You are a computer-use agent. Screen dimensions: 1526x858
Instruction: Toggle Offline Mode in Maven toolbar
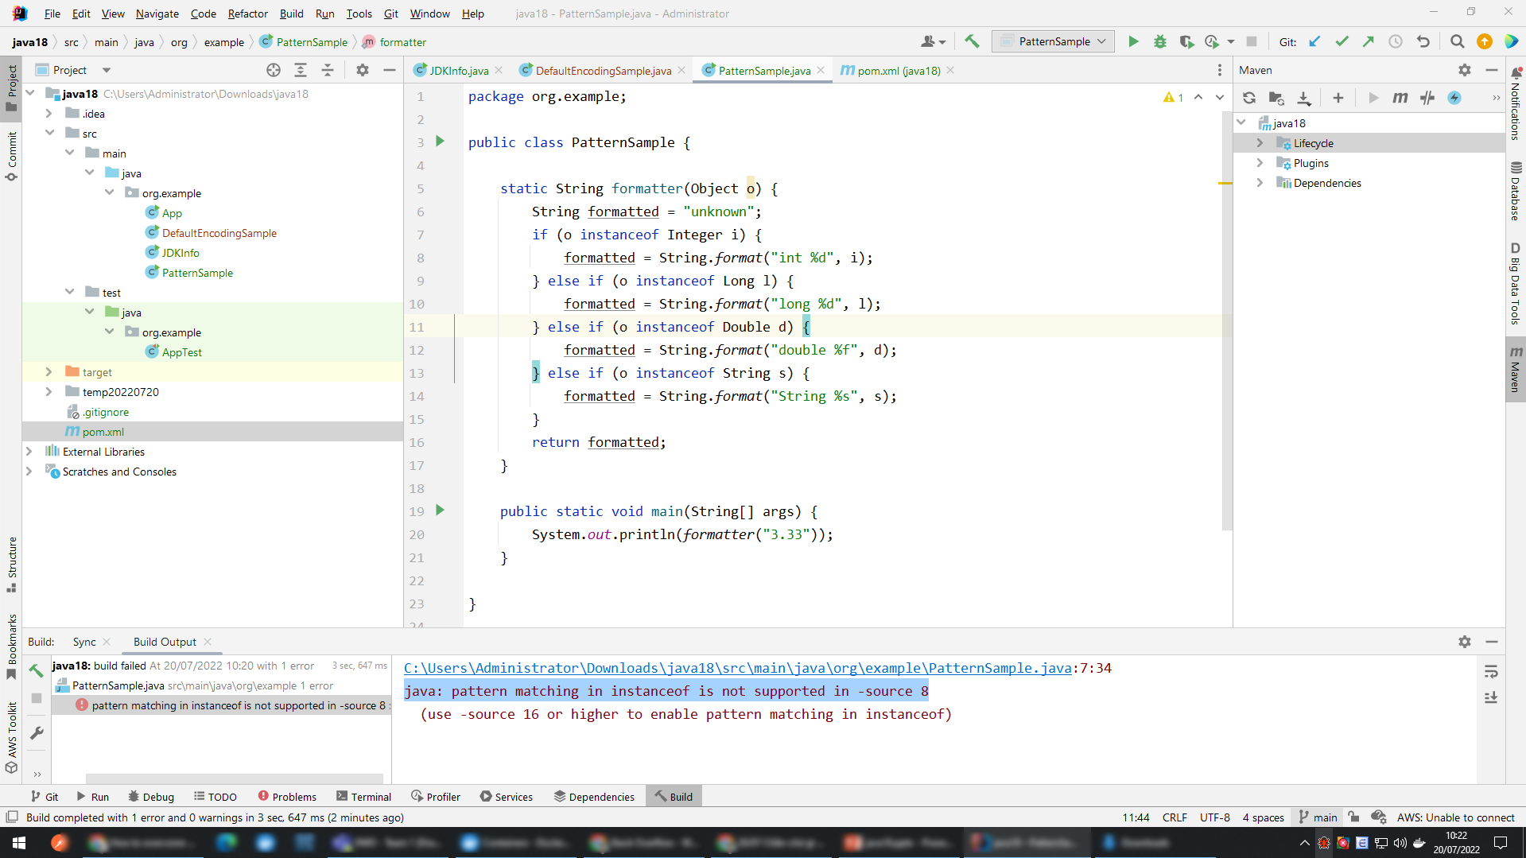(1427, 98)
